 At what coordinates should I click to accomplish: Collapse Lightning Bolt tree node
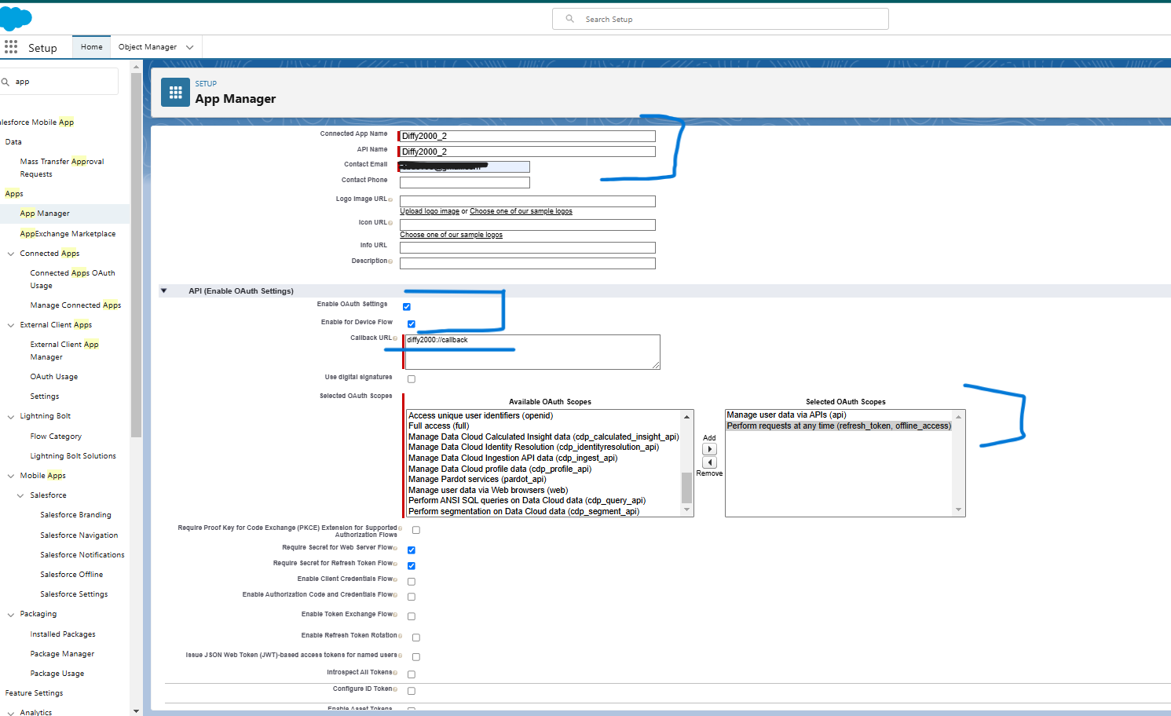coord(11,416)
